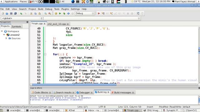Click the Save all files icon
The width and height of the screenshot is (200, 112).
point(15,13)
